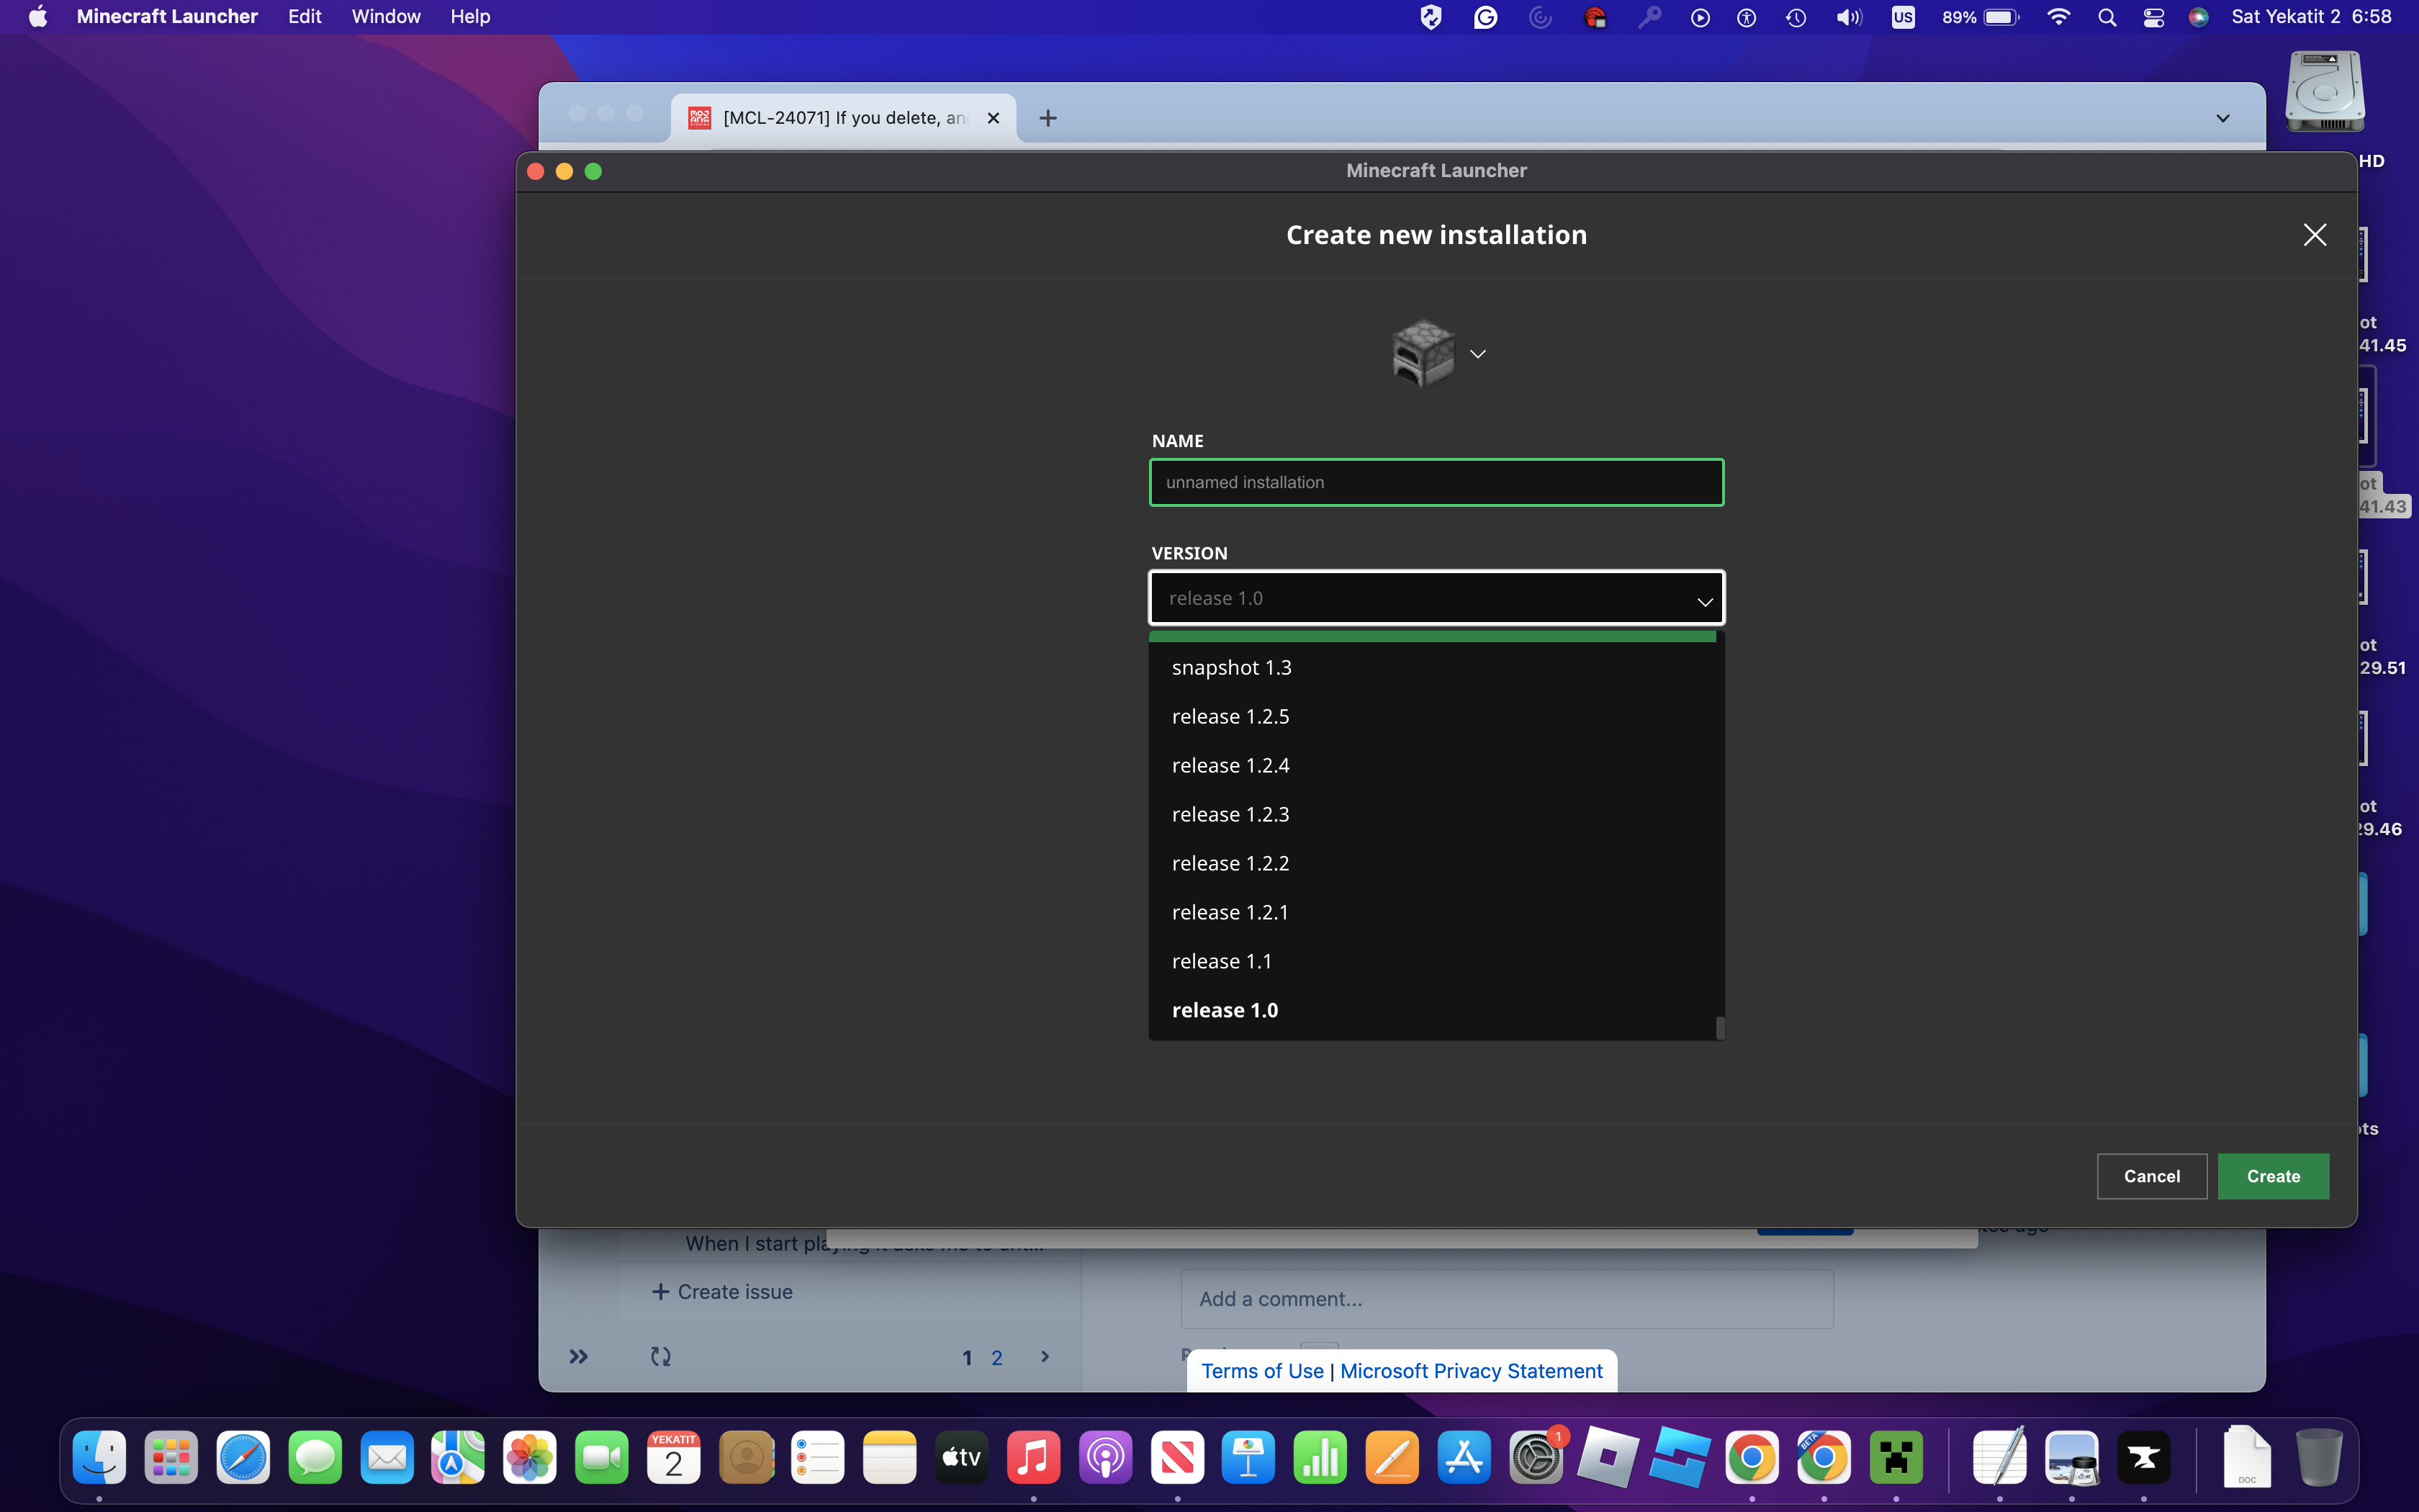
Task: Open a new browser tab with the plus icon
Action: point(1048,118)
